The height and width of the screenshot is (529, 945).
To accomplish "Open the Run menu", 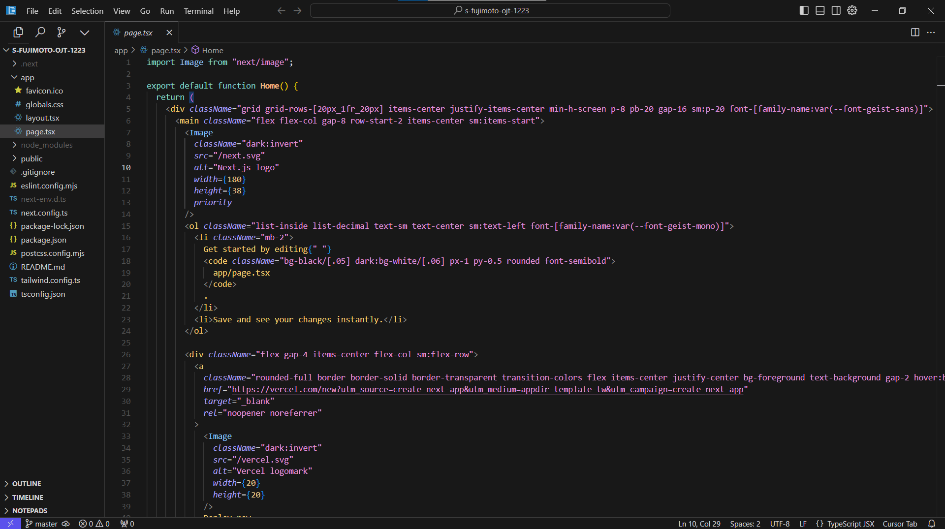I will (167, 11).
